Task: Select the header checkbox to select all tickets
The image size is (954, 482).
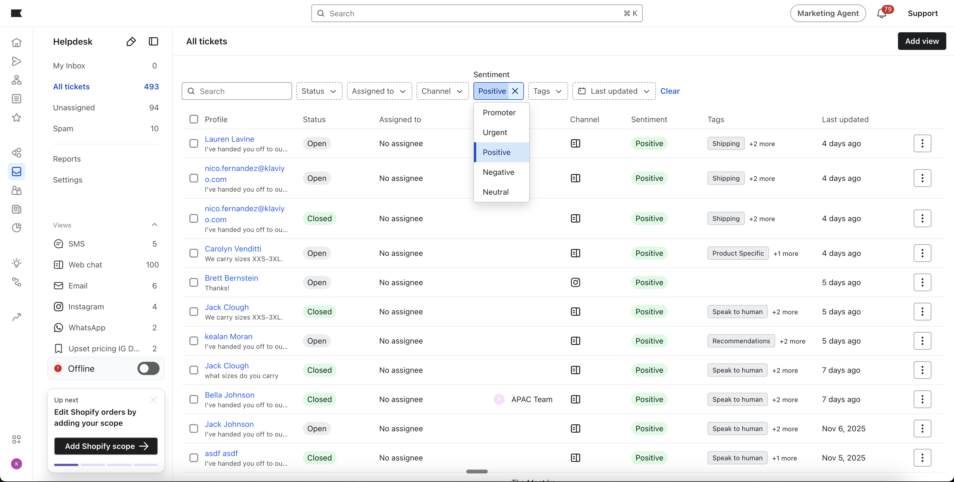Action: (194, 119)
